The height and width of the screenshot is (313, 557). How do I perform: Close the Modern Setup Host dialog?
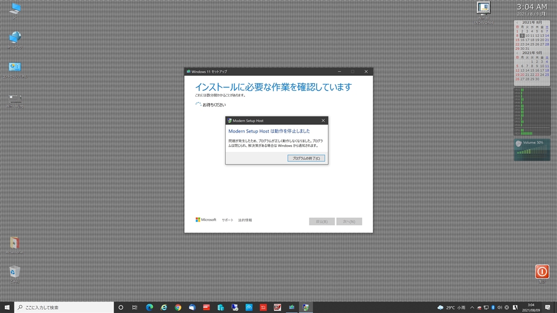323,121
